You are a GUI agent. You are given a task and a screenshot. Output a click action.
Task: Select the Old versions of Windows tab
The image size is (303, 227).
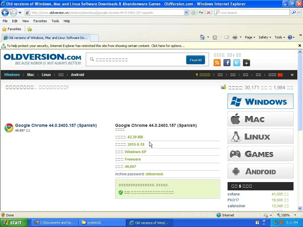pyautogui.click(x=46, y=38)
